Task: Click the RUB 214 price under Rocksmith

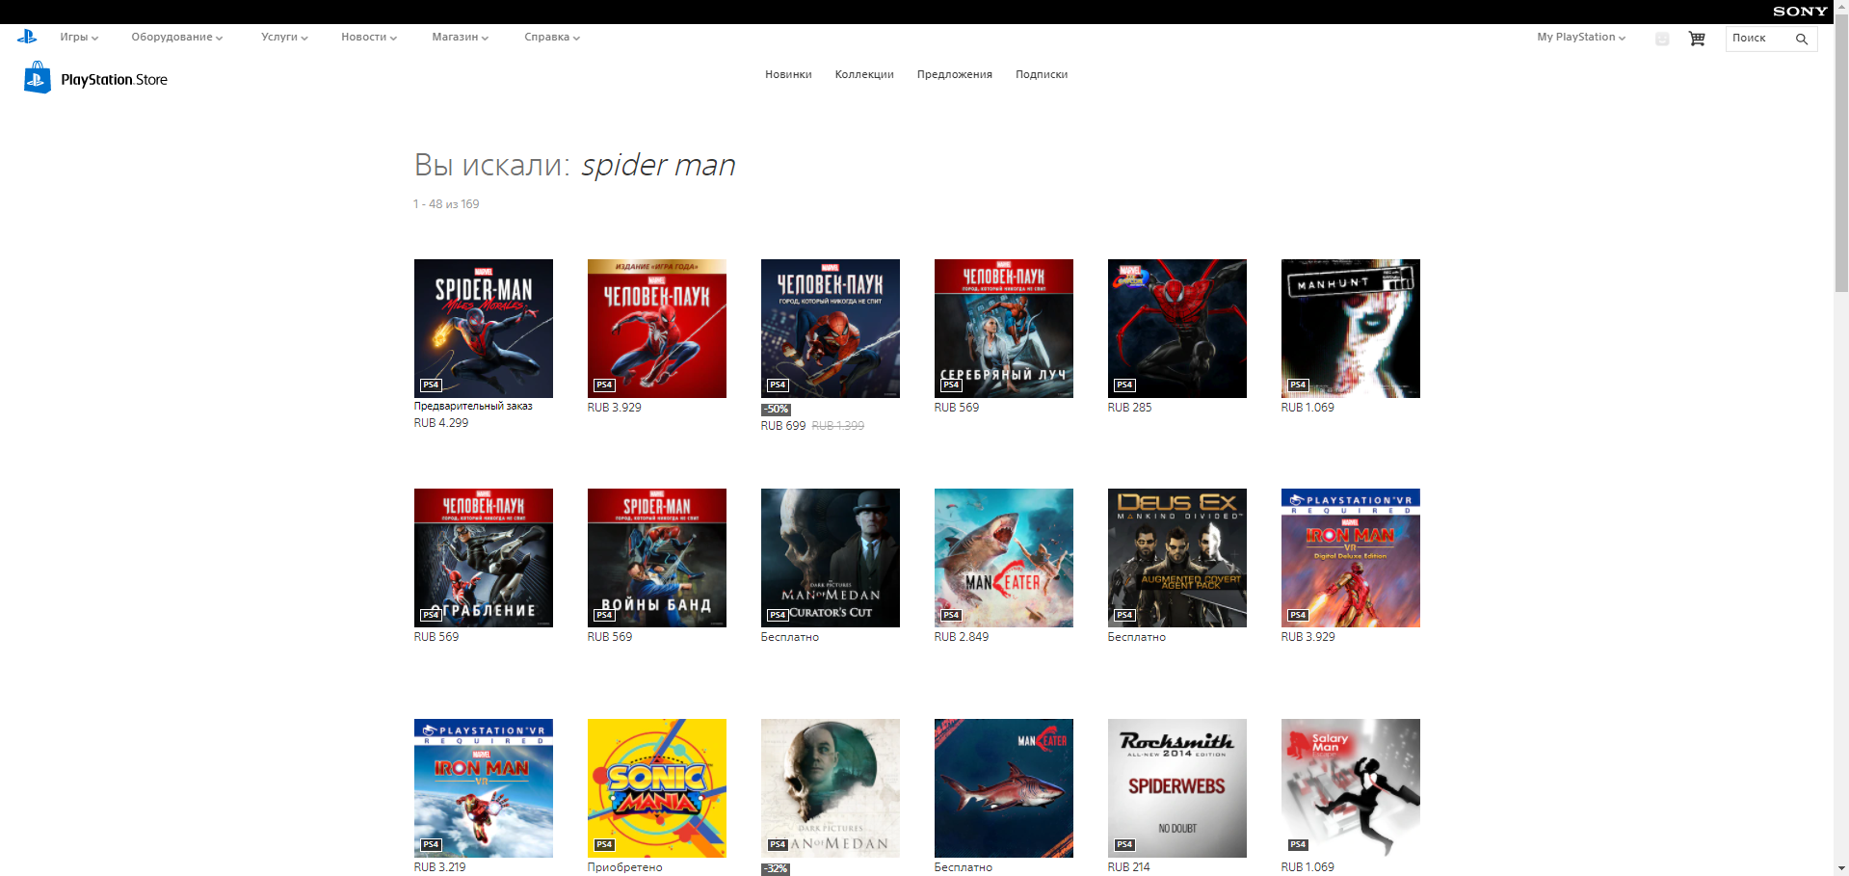Action: coord(1129,867)
